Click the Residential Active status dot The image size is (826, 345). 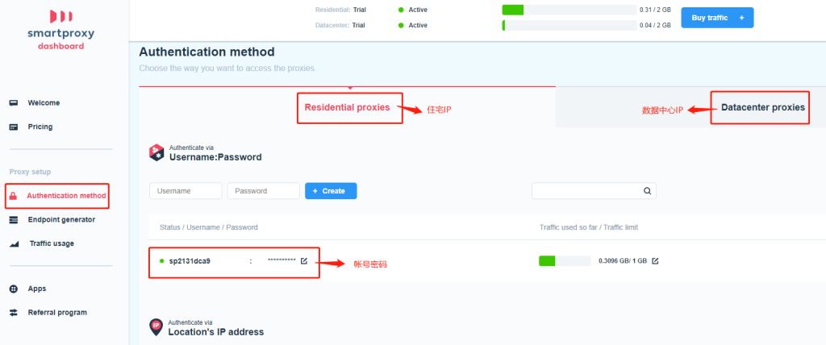[x=401, y=10]
